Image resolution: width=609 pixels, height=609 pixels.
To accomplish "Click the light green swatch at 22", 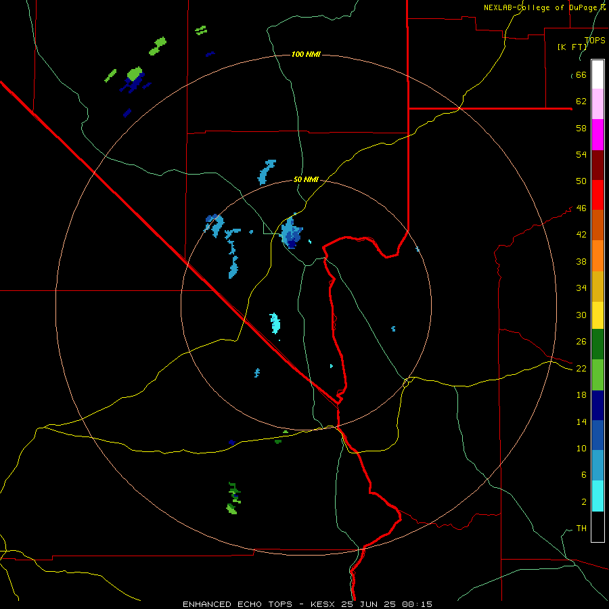I will tap(597, 375).
